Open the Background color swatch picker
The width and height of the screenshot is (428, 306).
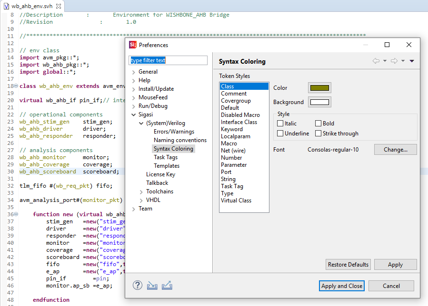[319, 102]
